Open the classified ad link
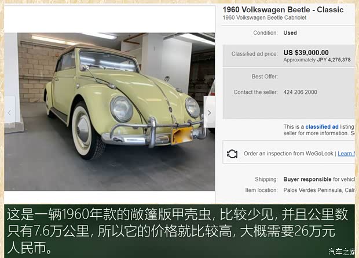Image resolution: width=359 pixels, height=258 pixels. (322, 126)
